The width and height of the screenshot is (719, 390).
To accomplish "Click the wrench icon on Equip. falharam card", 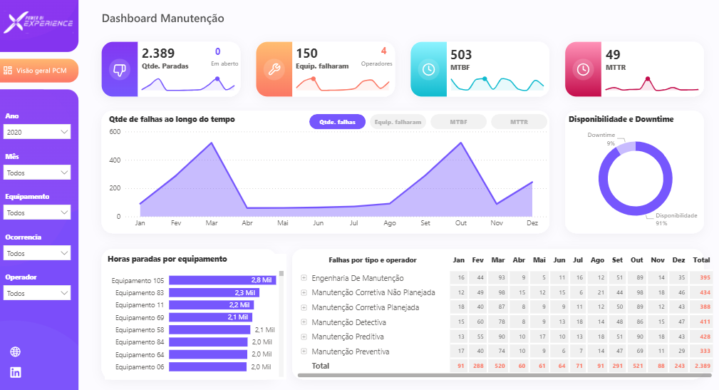I will tap(274, 69).
